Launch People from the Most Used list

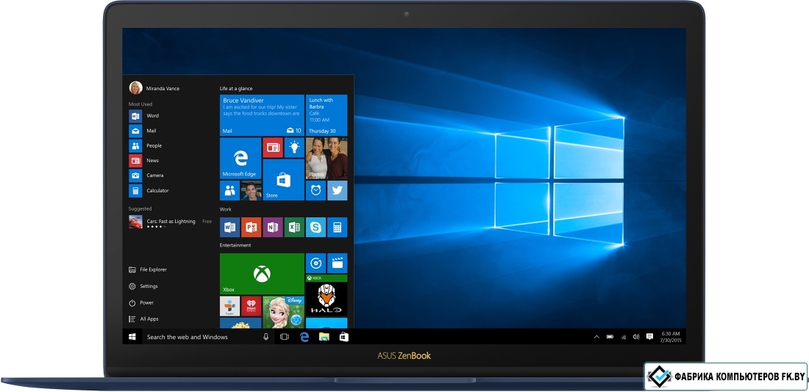[x=146, y=146]
